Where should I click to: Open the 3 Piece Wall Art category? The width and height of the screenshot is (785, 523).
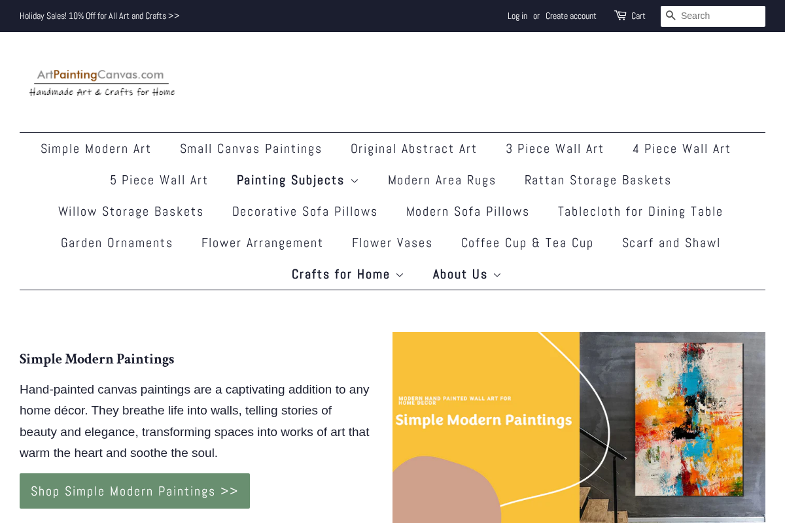pos(555,148)
